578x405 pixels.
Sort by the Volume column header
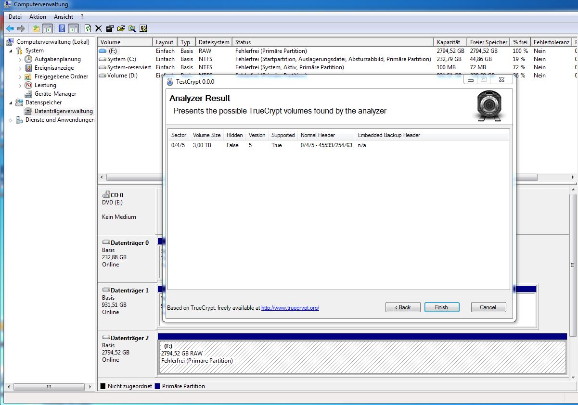coord(125,42)
